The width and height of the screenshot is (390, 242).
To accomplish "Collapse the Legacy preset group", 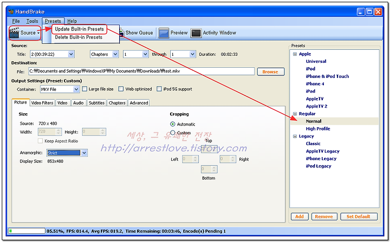I will pos(295,136).
